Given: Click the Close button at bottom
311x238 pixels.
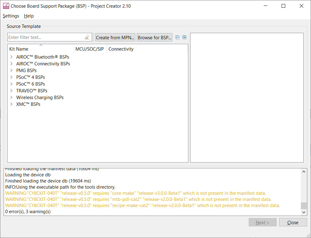Looking at the screenshot, I should 293,222.
